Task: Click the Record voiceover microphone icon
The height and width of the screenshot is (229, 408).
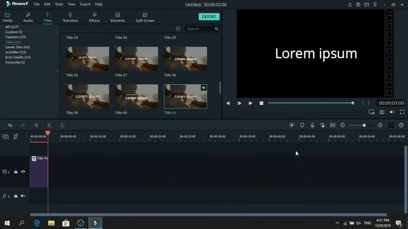Action: click(x=312, y=125)
